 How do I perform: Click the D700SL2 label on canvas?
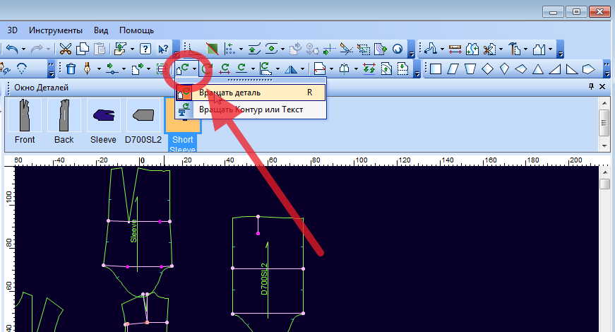(264, 279)
